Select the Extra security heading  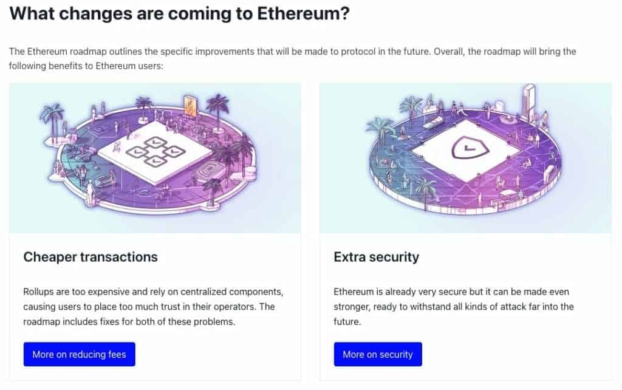(376, 257)
